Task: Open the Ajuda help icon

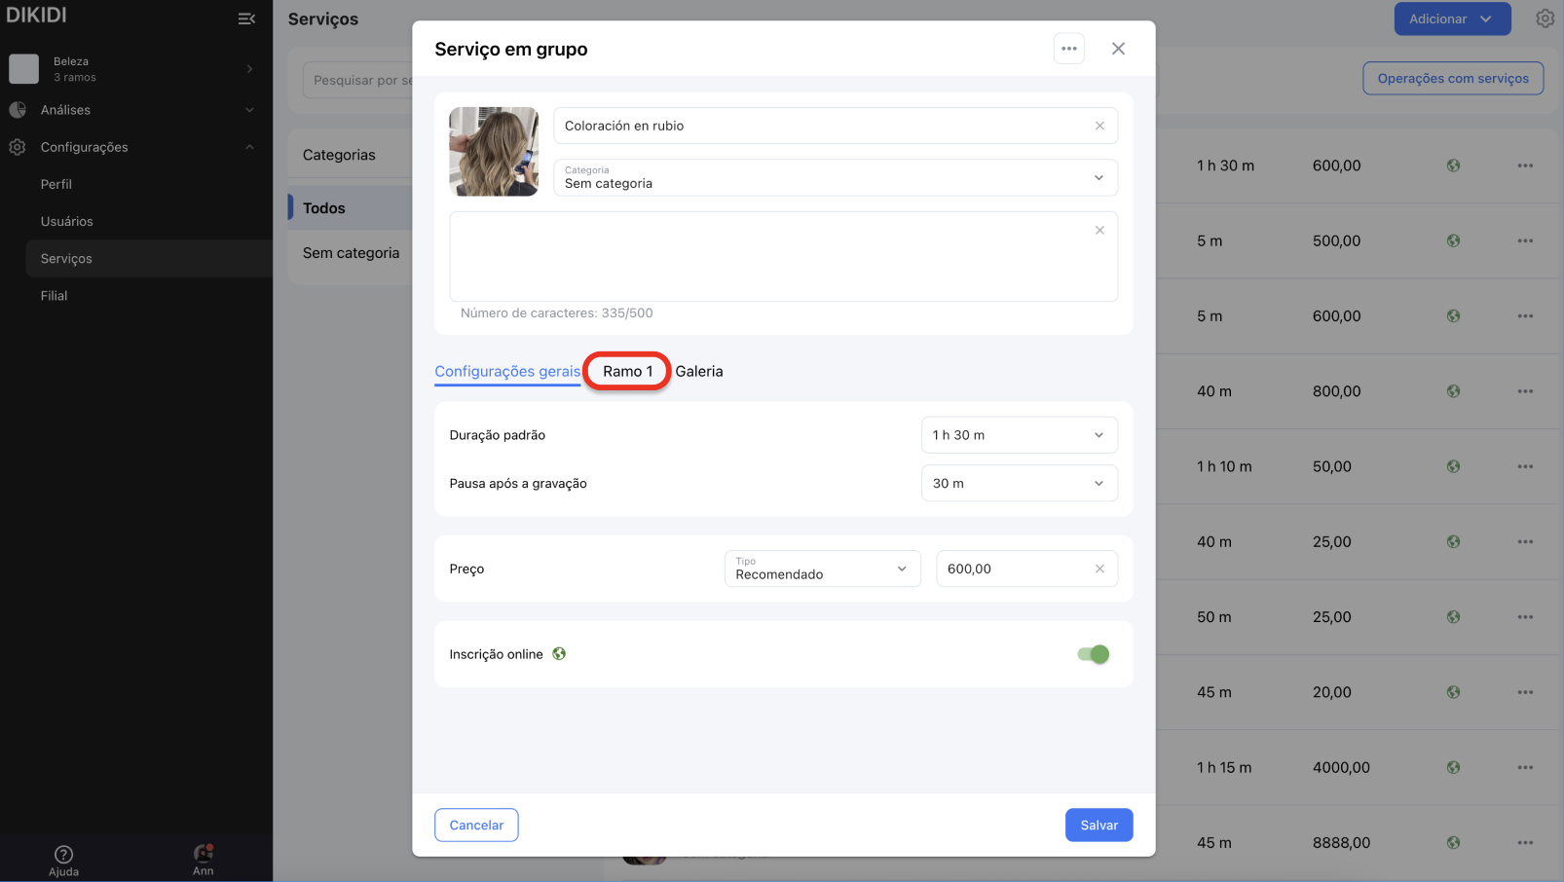Action: tap(64, 855)
